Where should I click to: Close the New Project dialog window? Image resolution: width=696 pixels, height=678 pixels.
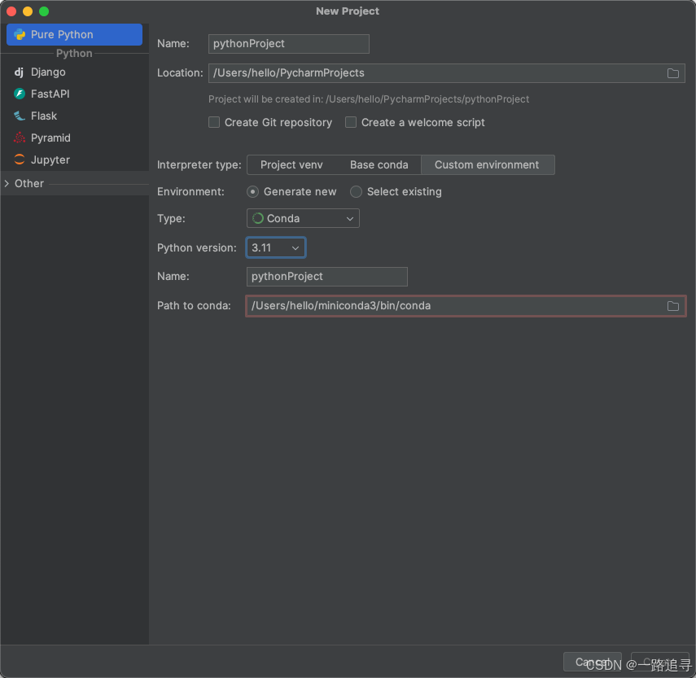(x=11, y=11)
